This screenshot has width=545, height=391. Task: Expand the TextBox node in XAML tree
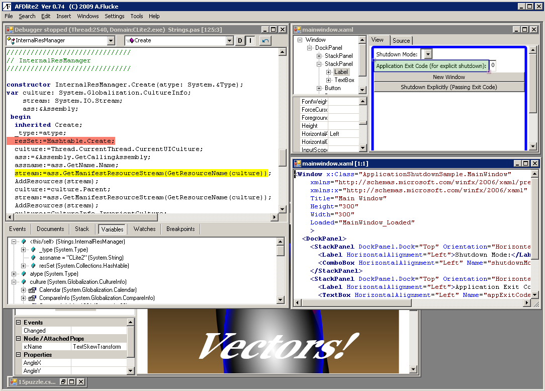[328, 80]
